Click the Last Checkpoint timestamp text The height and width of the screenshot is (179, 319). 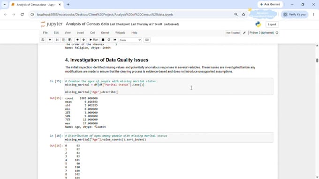tap(136, 24)
